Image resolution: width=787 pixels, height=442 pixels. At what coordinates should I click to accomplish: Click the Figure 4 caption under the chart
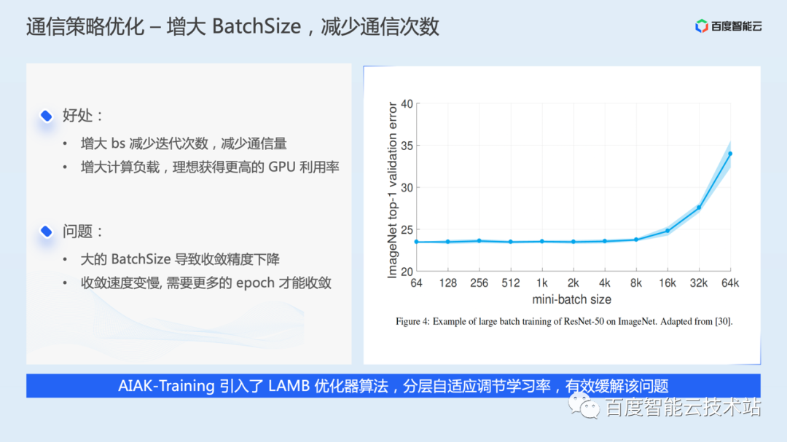[564, 322]
